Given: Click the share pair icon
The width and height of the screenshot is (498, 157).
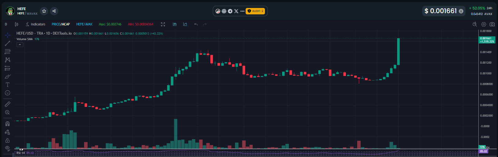Looking at the screenshot, I should pos(54,11).
